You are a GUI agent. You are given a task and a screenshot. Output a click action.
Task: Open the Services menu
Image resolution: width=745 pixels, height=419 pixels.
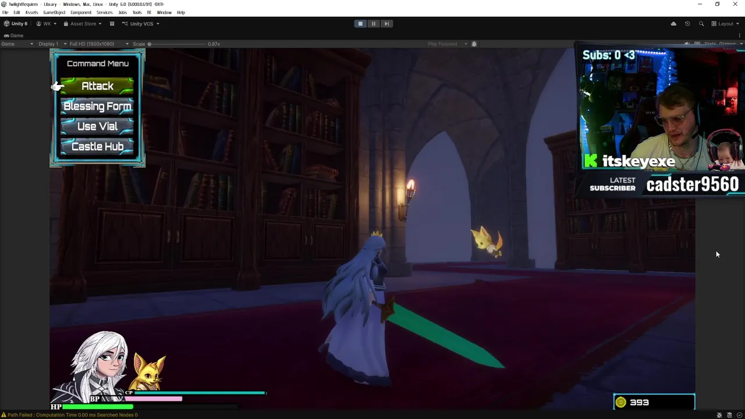[105, 12]
